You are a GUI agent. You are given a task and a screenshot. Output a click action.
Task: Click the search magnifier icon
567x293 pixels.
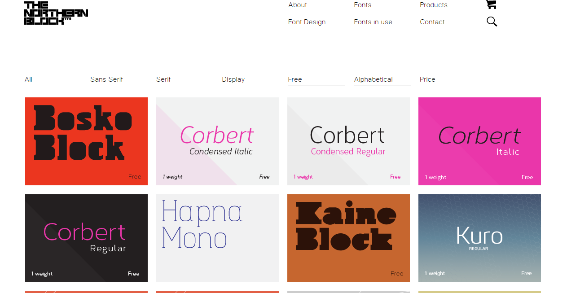click(492, 22)
